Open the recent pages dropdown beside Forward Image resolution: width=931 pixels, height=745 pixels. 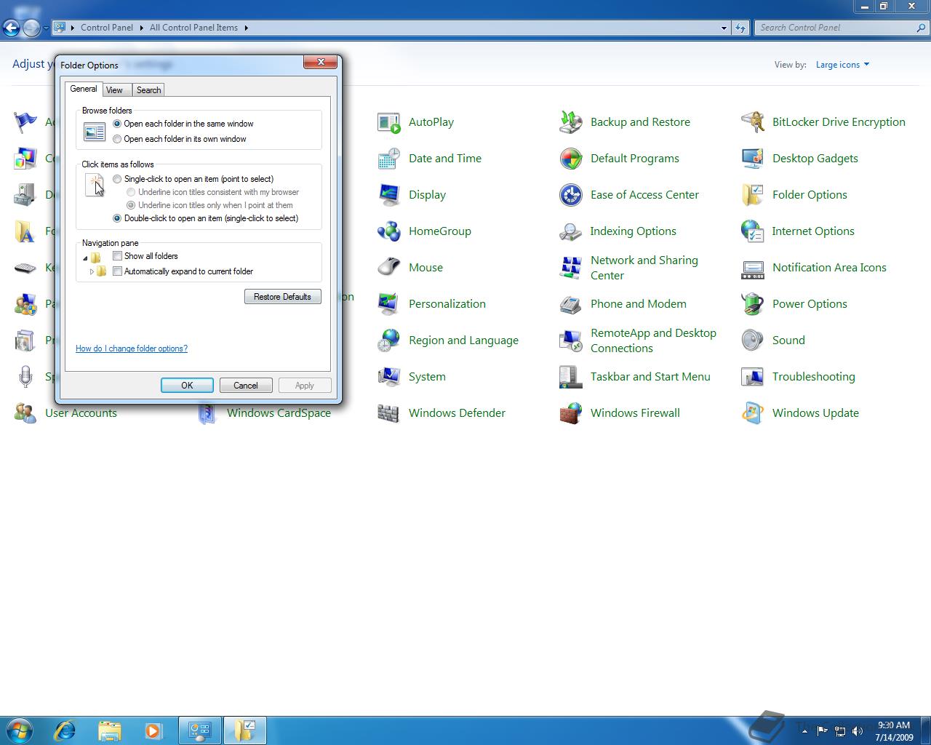pyautogui.click(x=46, y=28)
